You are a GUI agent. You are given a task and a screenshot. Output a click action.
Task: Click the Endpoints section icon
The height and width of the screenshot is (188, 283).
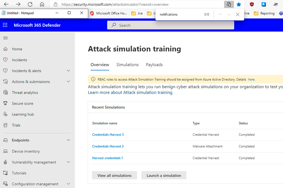(x=5, y=140)
